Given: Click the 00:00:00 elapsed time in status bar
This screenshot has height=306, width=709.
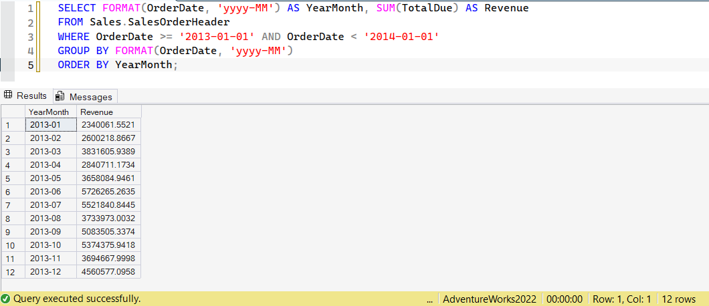Looking at the screenshot, I should click(x=565, y=299).
